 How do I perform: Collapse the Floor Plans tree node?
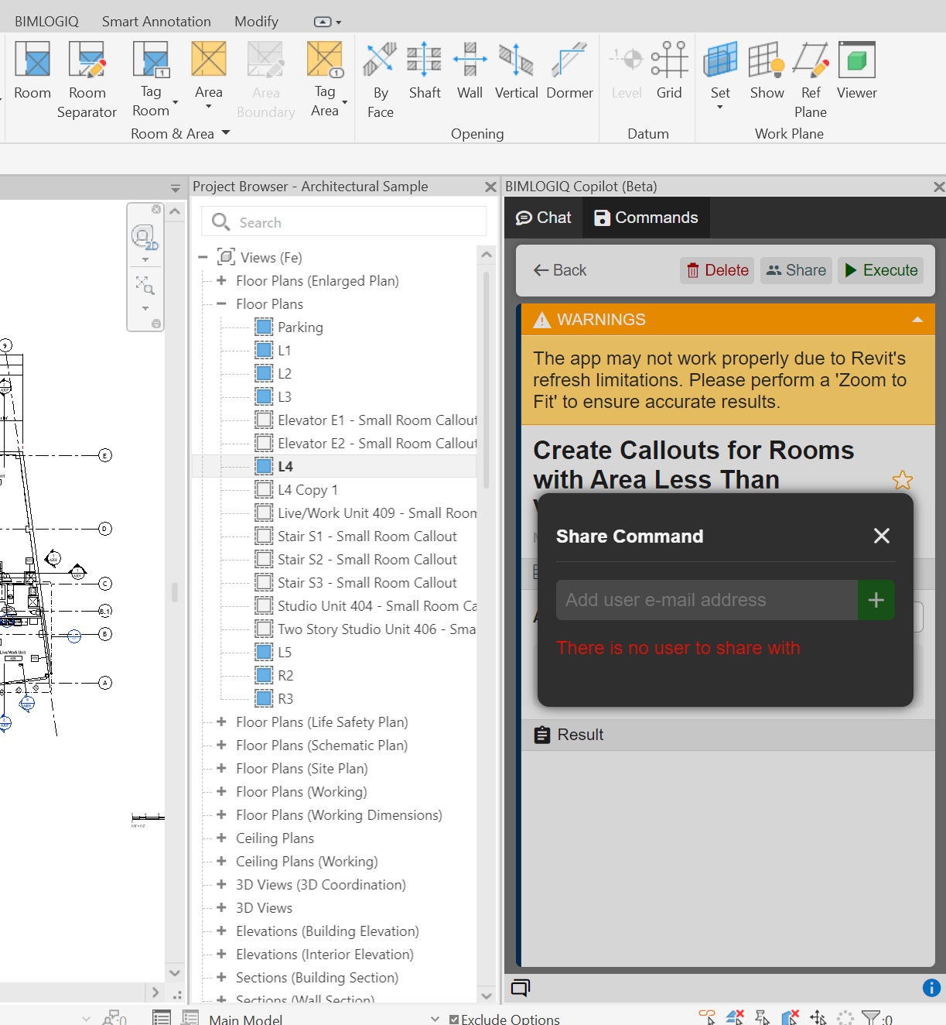221,303
